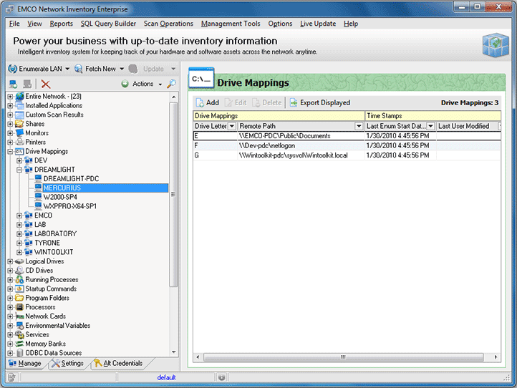Open the SQL Query Builder menu
This screenshot has width=517, height=388.
[x=108, y=24]
